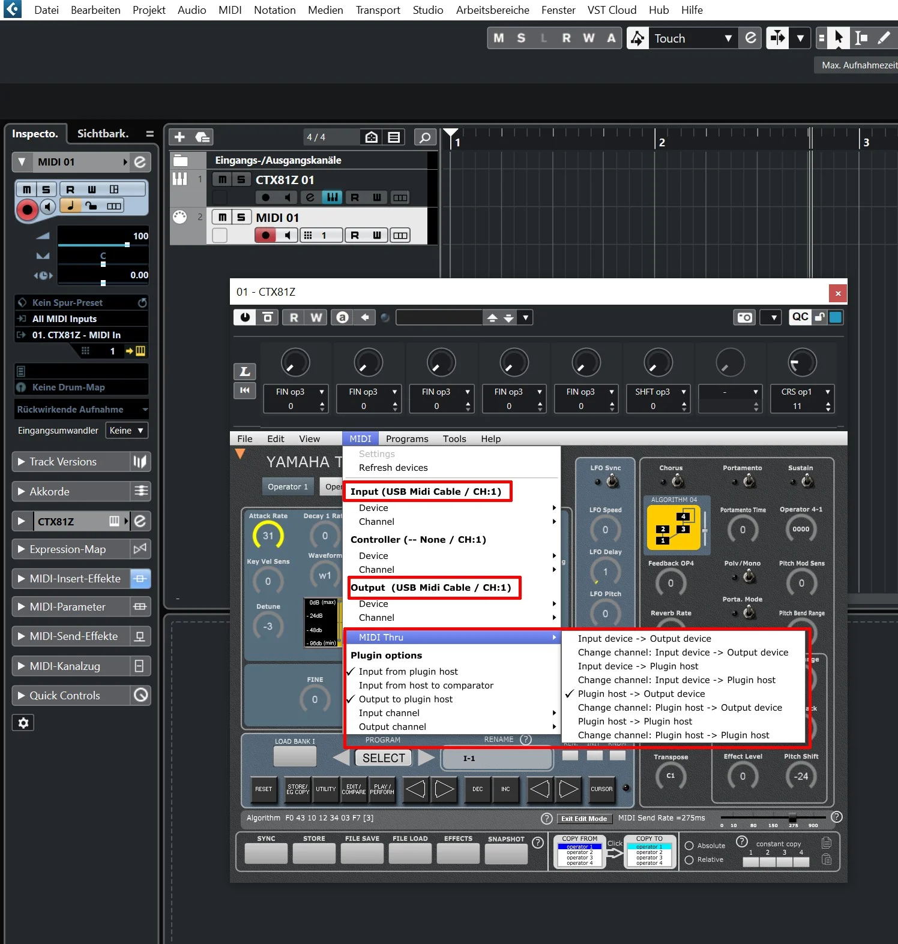
Task: Select the Relative radio button
Action: click(689, 859)
